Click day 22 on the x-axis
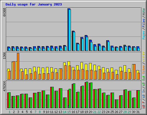This screenshot has height=115, width=147. pos(99,112)
